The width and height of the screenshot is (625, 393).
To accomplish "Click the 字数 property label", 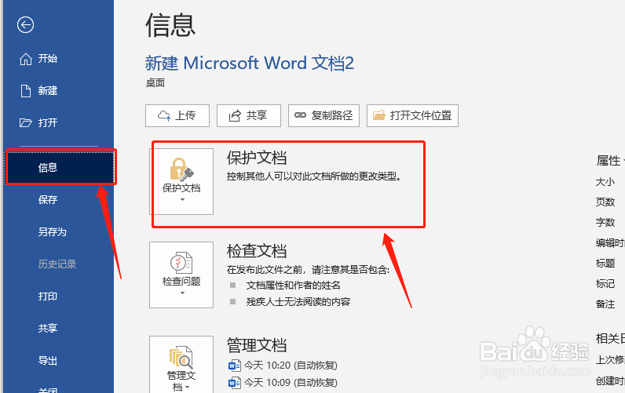I will pos(605,223).
